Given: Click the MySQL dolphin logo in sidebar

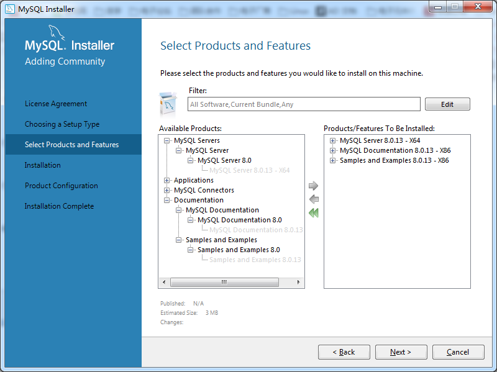Looking at the screenshot, I should coord(56,33).
